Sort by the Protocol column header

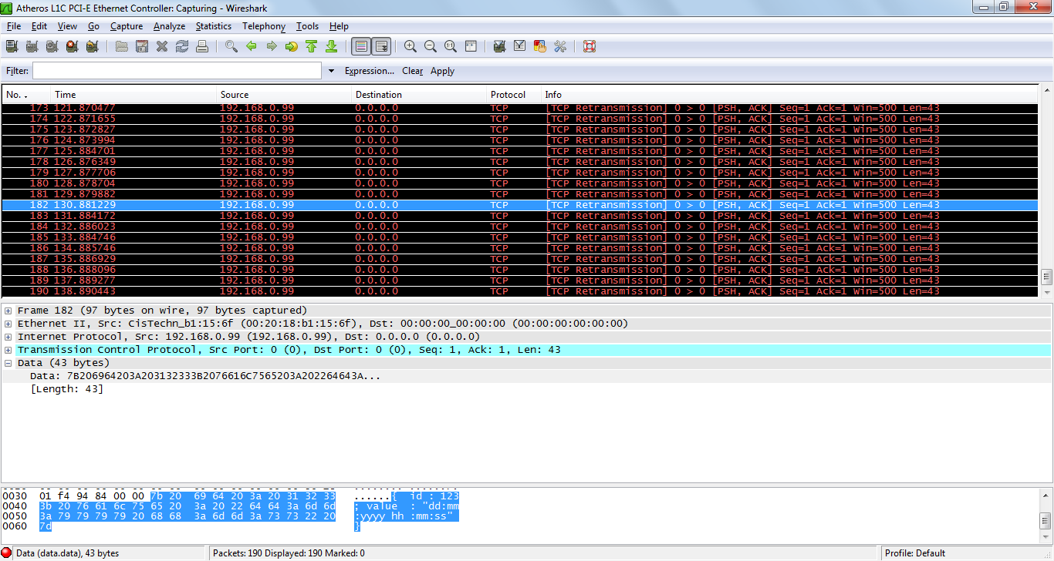(x=514, y=95)
